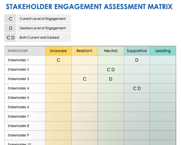
Task: Click the Unaware column header
Action: tap(58, 51)
